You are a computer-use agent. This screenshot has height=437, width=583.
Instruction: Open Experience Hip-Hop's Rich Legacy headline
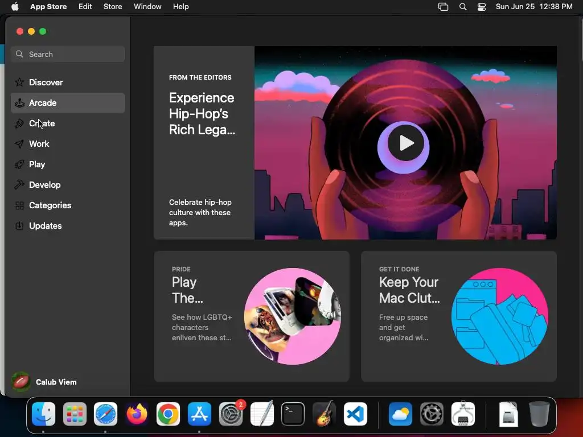click(x=202, y=114)
